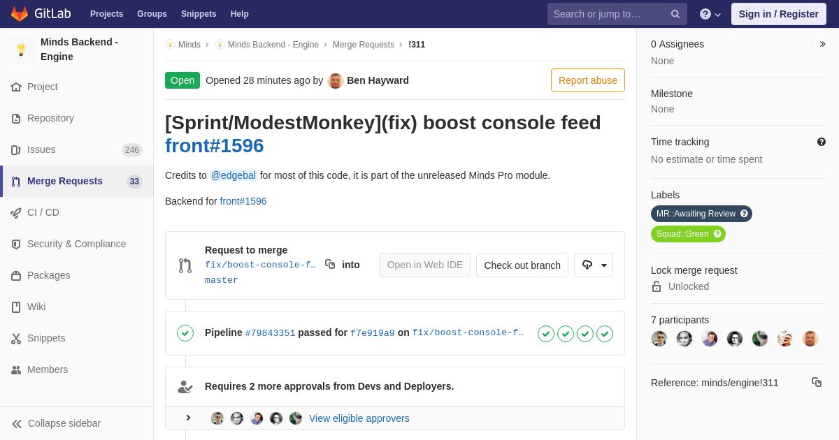The width and height of the screenshot is (839, 440).
Task: Select Merge Requests in the sidebar
Action: pyautogui.click(x=77, y=181)
